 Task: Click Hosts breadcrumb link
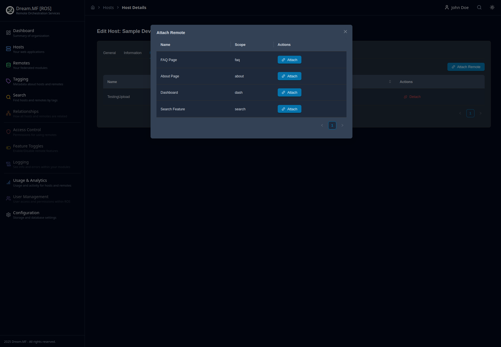(108, 8)
